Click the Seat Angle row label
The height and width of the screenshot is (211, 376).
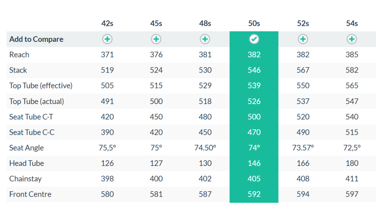(27, 148)
